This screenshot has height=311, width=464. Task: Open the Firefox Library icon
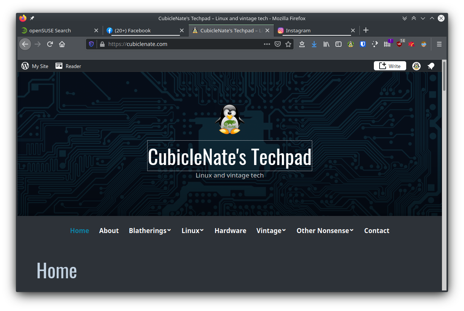(x=326, y=44)
